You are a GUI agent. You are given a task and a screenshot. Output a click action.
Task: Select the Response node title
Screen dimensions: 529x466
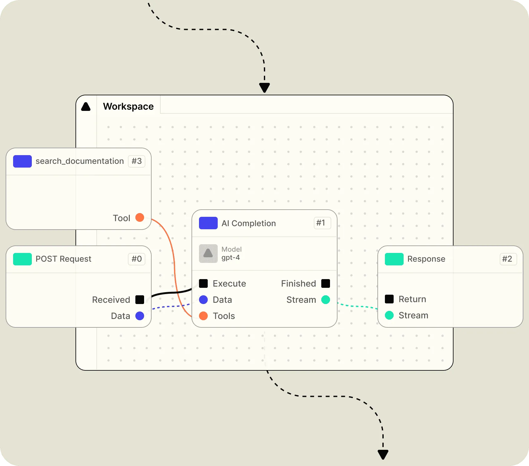pos(426,259)
